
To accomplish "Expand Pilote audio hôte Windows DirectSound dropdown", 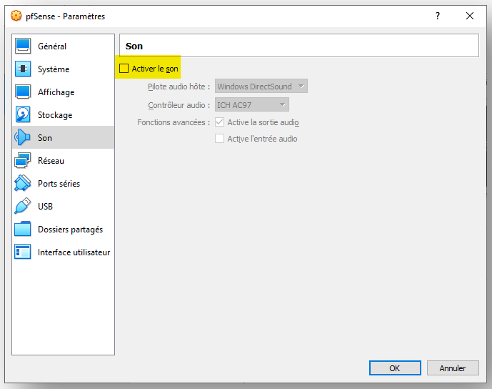I will click(x=261, y=86).
